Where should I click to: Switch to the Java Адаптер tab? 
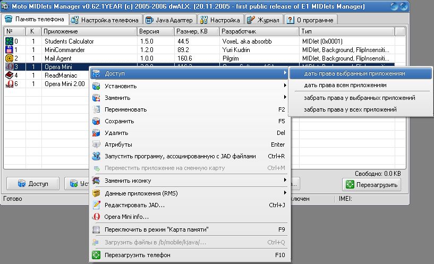[169, 20]
